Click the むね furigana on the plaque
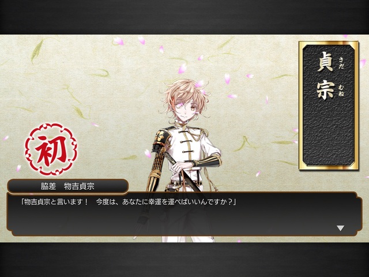 [x=341, y=91]
